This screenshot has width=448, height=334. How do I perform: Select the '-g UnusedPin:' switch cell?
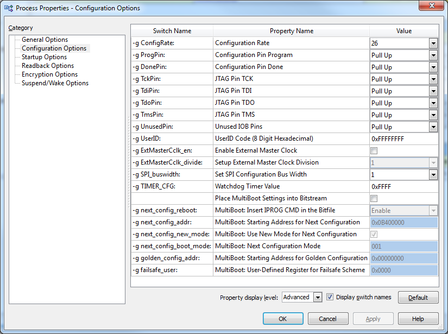tap(172, 127)
